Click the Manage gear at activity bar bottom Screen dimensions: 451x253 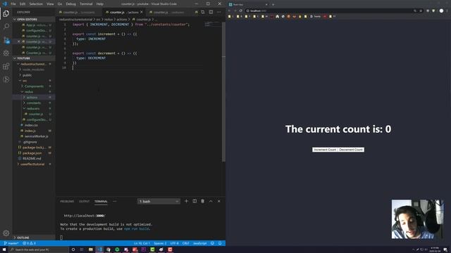[x=6, y=233]
